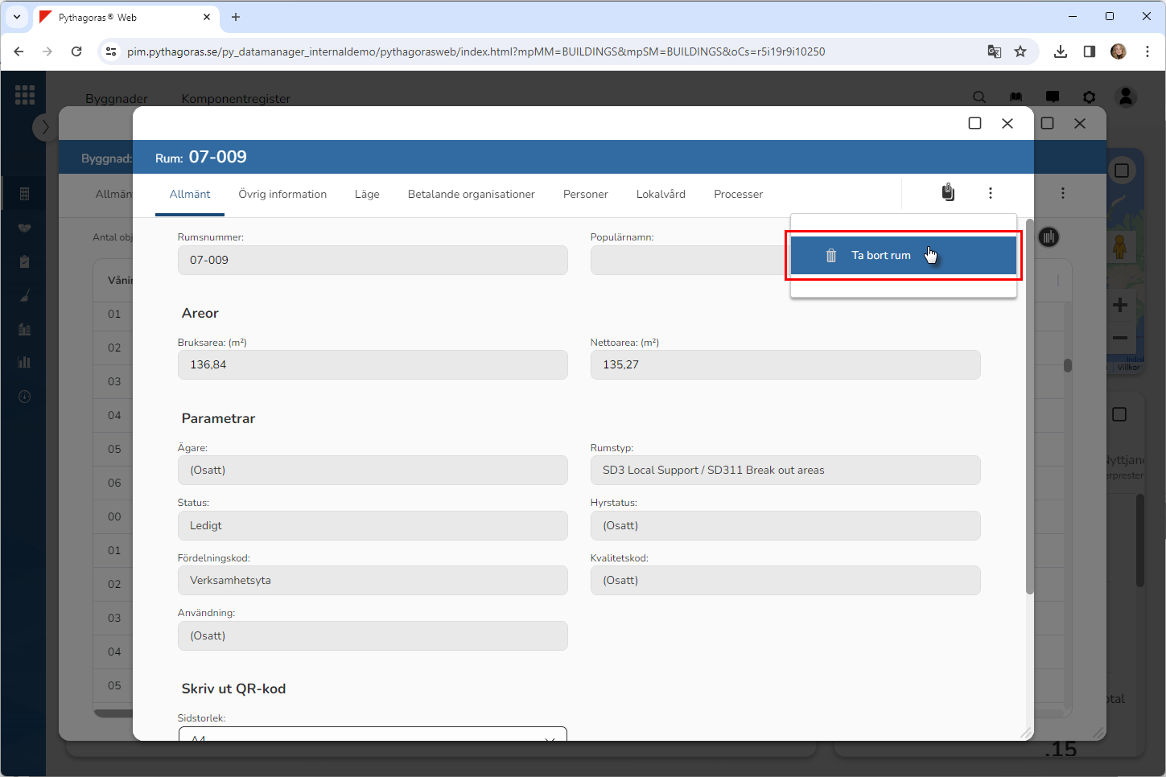Open the attachments paperclip icon
Screen dimensions: 1166x777
948,192
